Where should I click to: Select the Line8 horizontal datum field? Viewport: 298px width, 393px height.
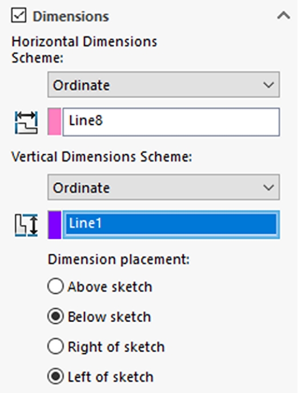(171, 122)
